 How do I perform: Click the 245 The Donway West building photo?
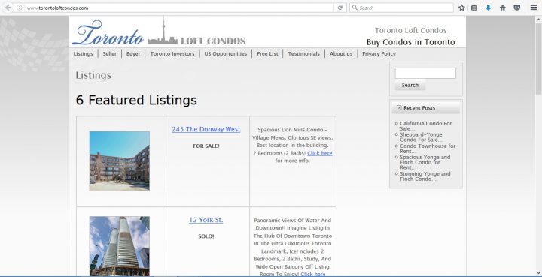(x=119, y=161)
